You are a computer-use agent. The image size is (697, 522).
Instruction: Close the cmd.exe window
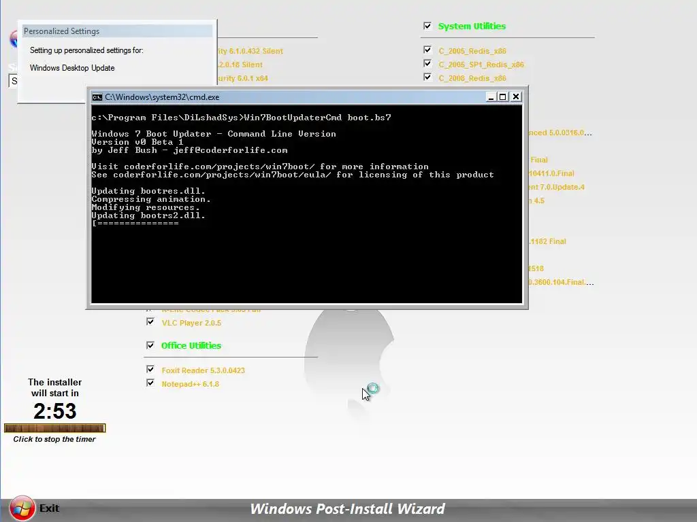[516, 97]
